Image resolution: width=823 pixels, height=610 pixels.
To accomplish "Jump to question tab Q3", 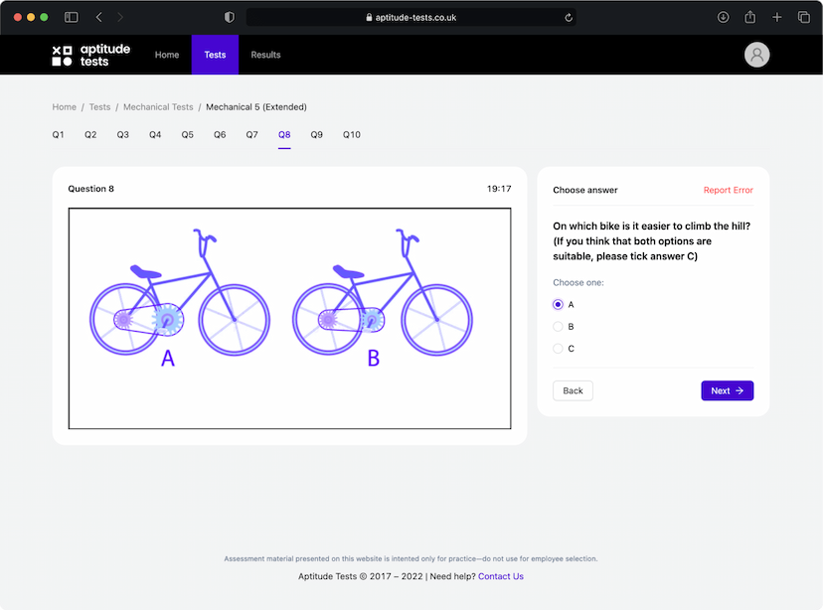I will (123, 135).
